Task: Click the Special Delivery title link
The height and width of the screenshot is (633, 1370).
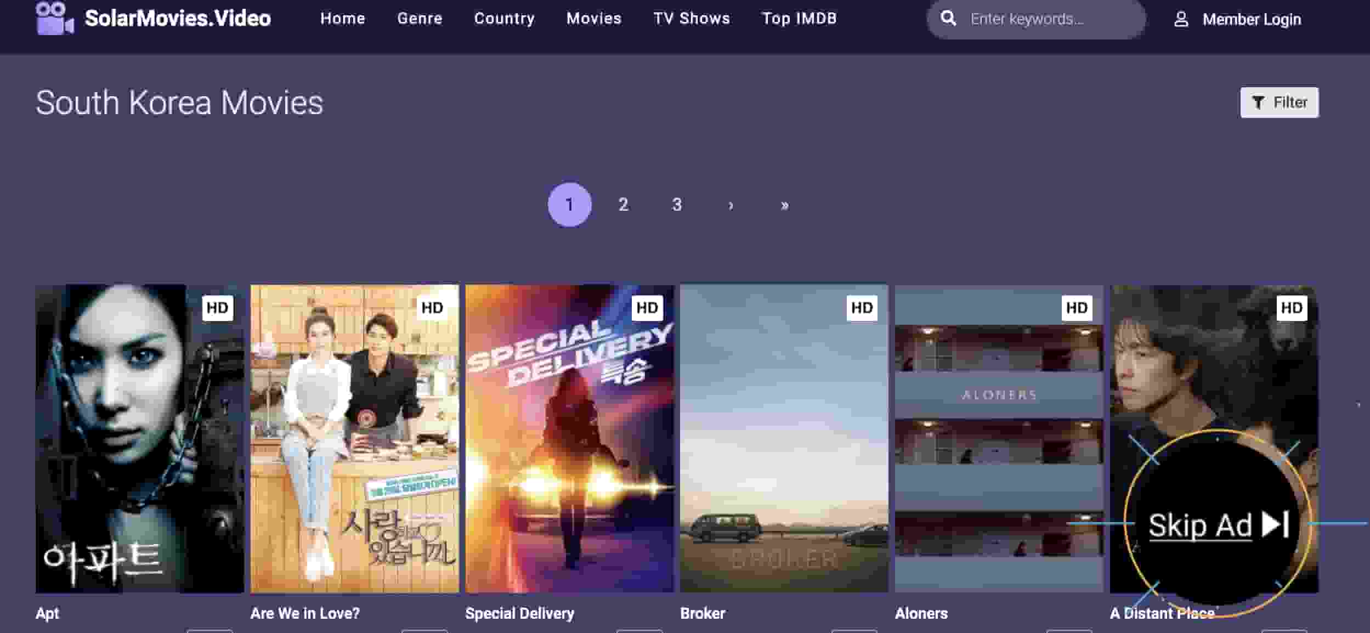Action: [519, 613]
